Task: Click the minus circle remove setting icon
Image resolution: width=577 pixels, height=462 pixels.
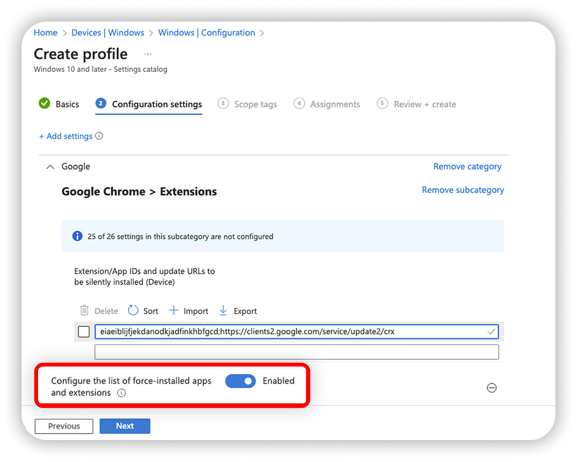Action: [x=492, y=388]
